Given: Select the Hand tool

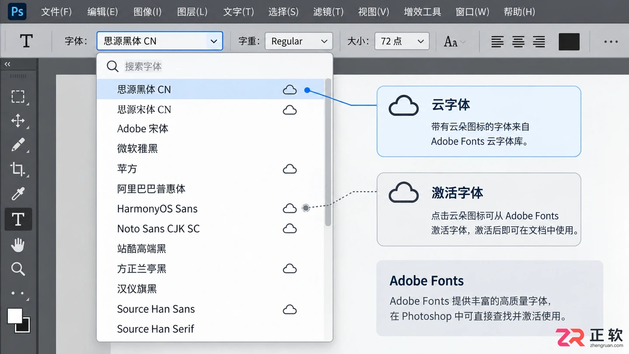Looking at the screenshot, I should 18,245.
